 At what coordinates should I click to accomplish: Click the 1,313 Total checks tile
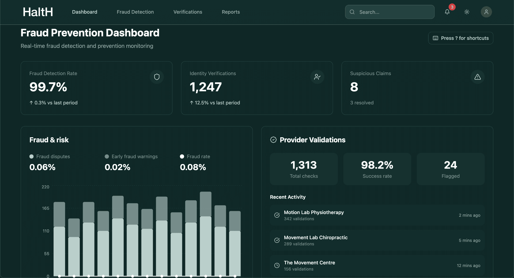coord(304,169)
